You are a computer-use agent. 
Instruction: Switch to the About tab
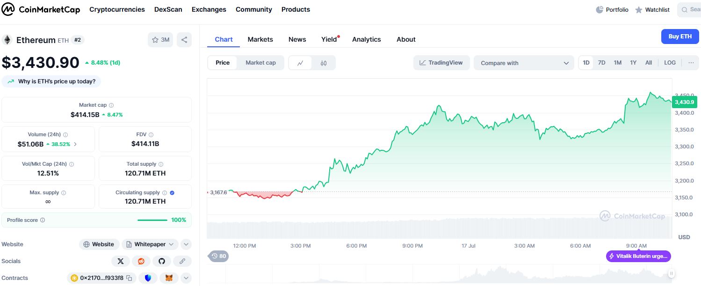click(406, 39)
